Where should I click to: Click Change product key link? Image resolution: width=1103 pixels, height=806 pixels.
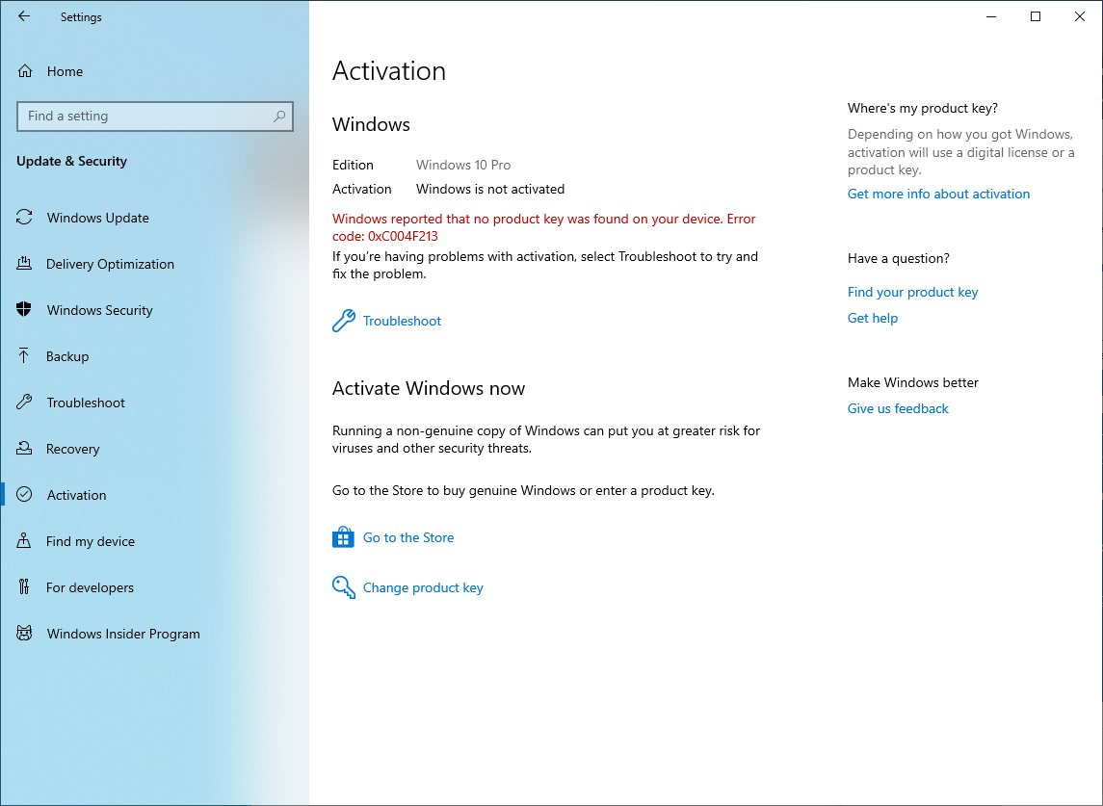(x=423, y=587)
